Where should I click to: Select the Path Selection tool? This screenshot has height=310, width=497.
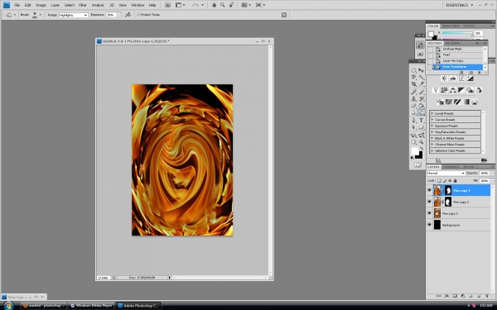[413, 126]
